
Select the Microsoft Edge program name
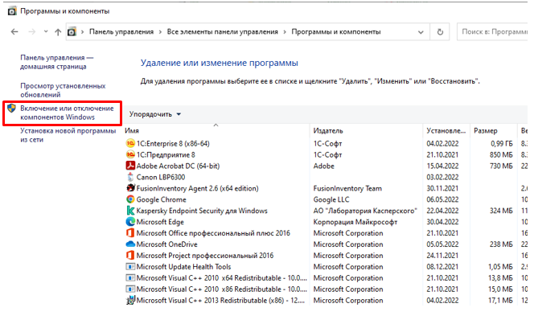click(x=160, y=222)
